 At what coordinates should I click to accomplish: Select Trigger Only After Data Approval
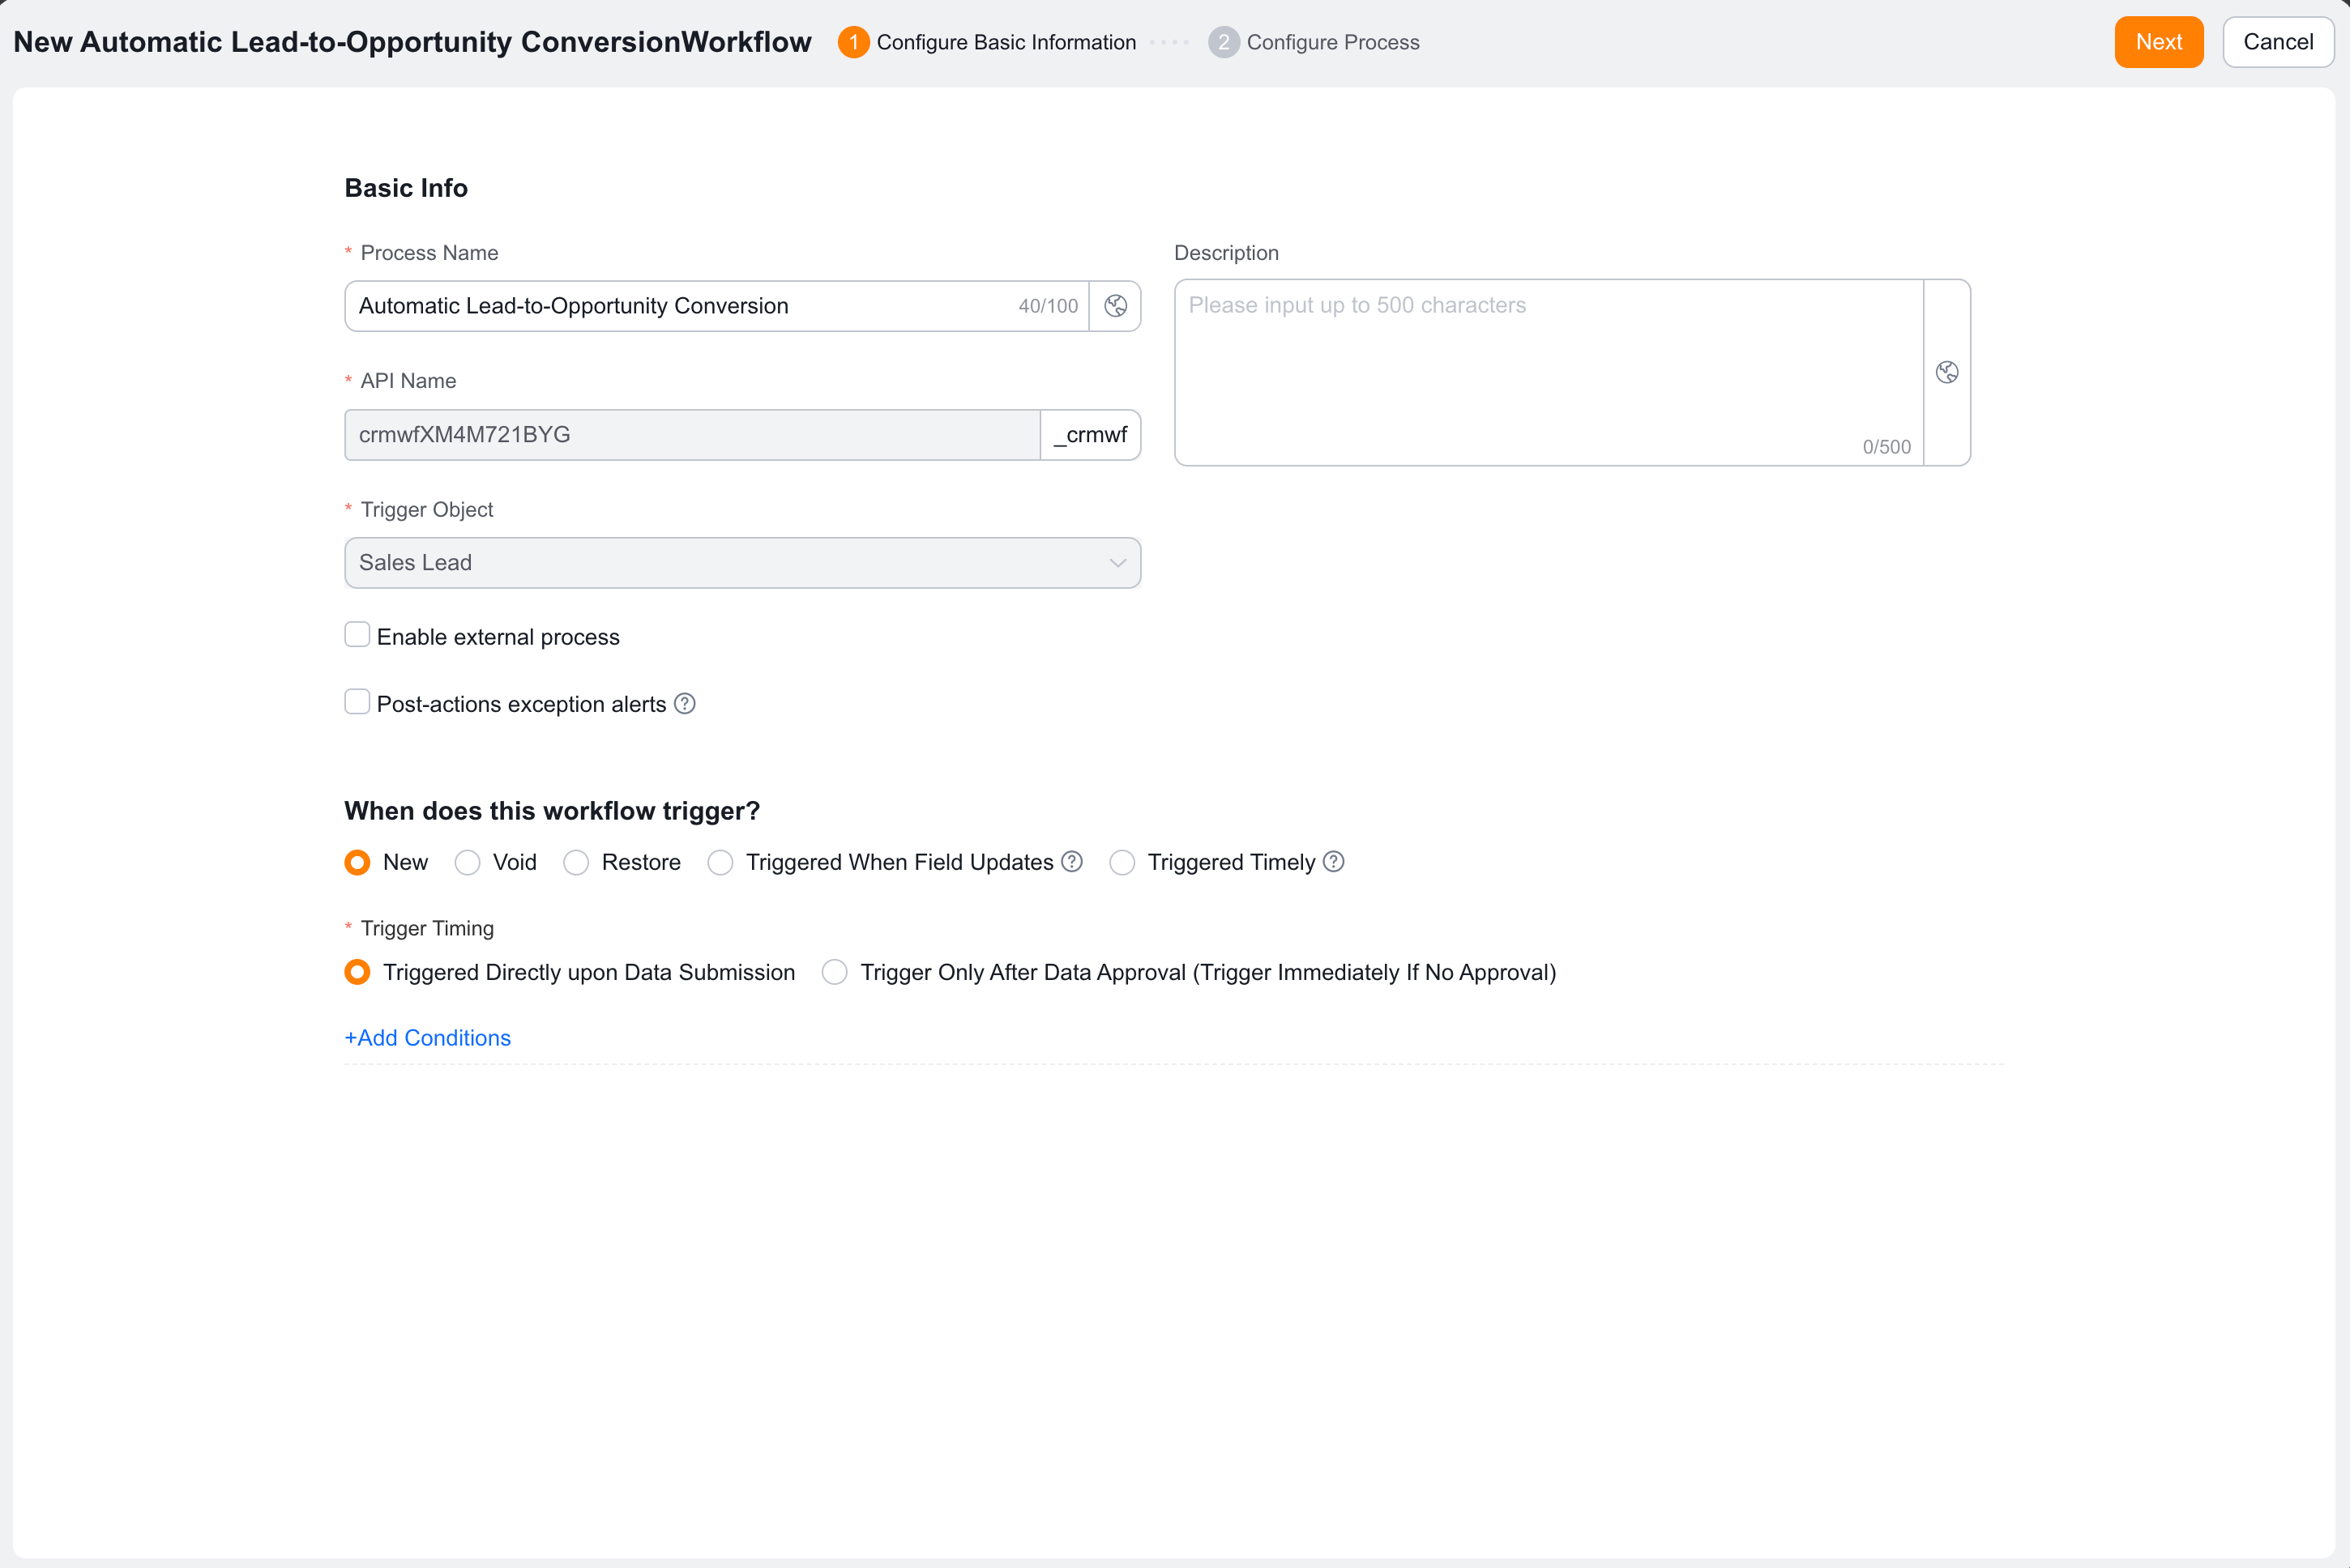pyautogui.click(x=835, y=972)
